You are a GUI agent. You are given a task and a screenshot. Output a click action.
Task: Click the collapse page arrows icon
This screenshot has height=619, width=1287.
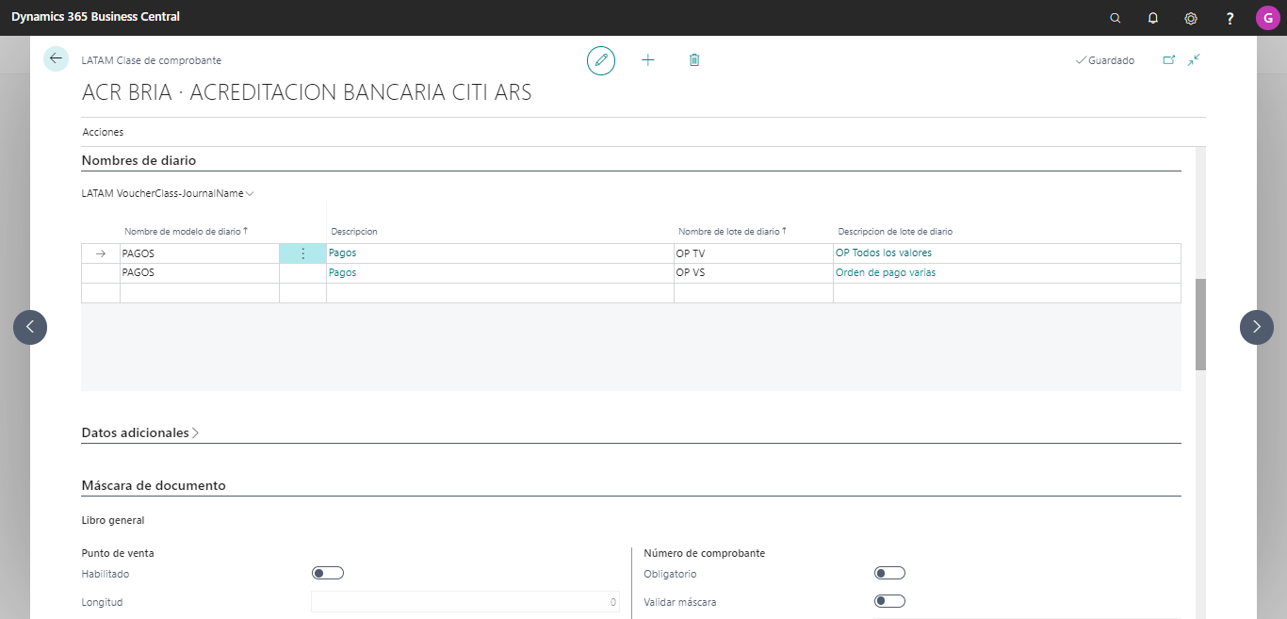pyautogui.click(x=1194, y=59)
